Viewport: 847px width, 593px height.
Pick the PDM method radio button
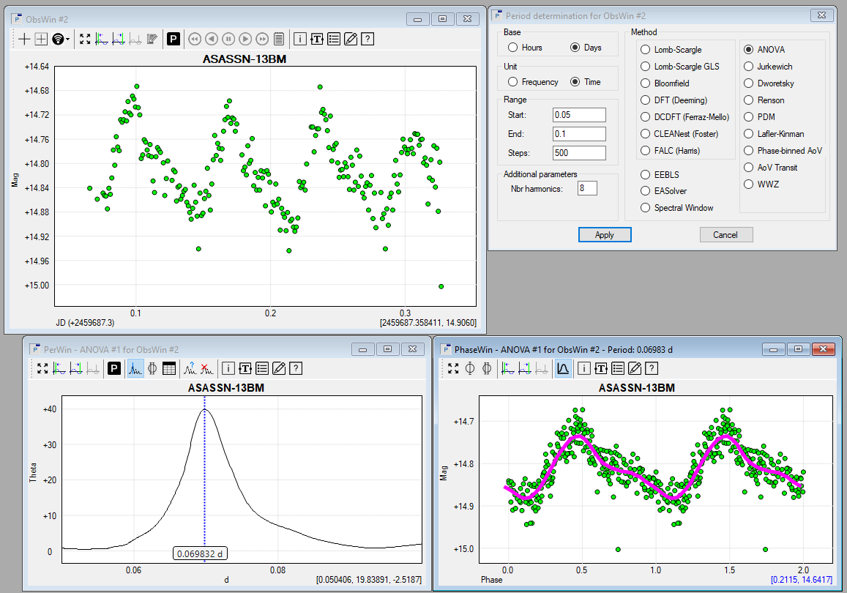[x=748, y=117]
